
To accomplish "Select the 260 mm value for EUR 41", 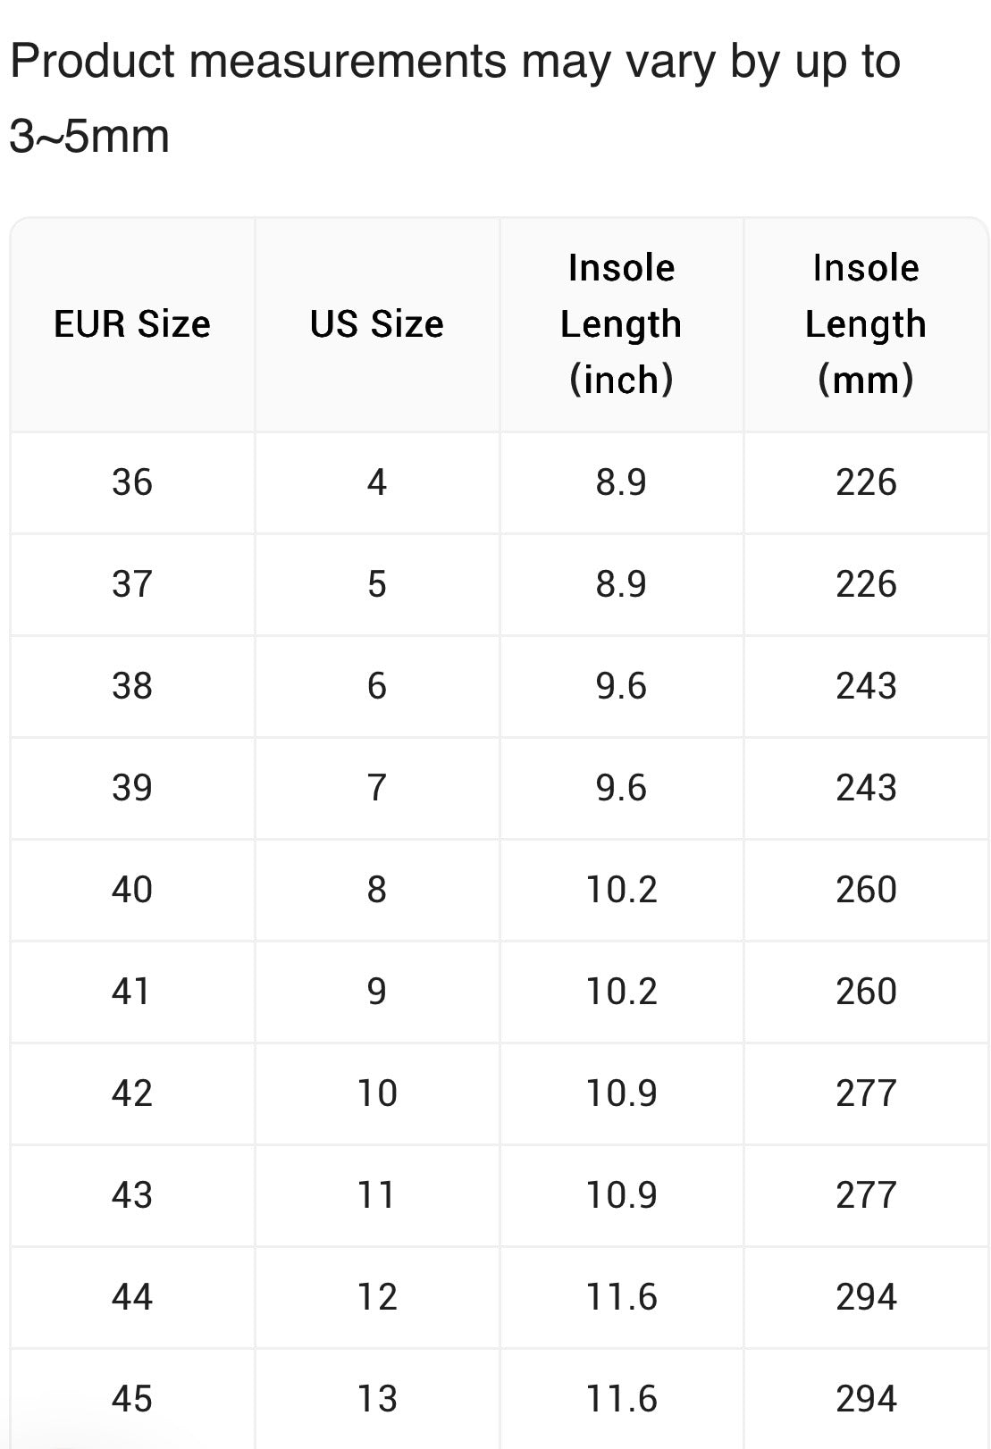I will pyautogui.click(x=865, y=992).
